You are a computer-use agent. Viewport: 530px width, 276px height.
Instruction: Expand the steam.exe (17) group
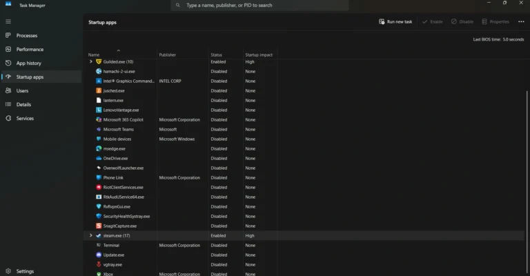(x=90, y=235)
